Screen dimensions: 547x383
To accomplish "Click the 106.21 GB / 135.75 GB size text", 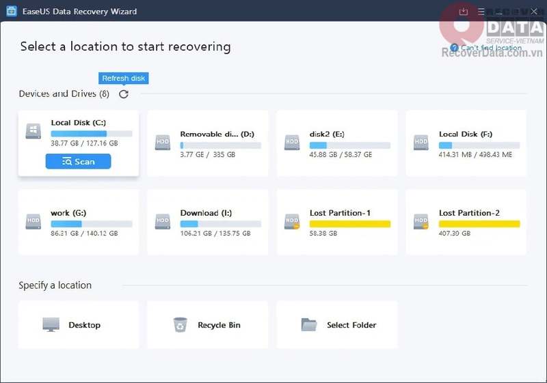I will 215,233.
